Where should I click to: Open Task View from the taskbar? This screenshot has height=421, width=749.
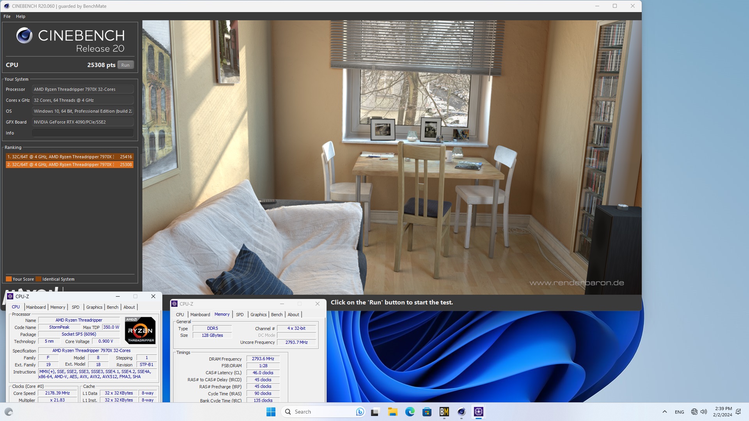(x=375, y=412)
